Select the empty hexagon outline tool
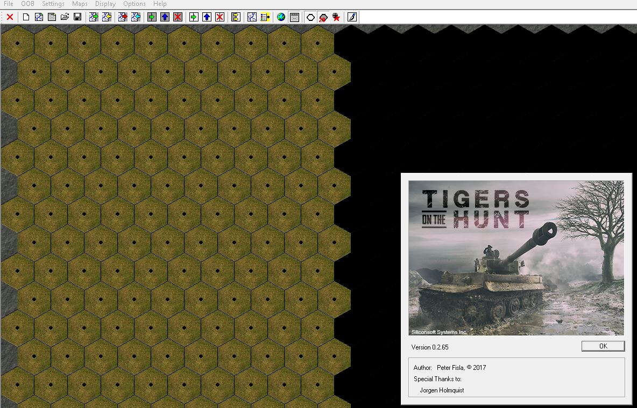637x408 pixels. click(310, 17)
